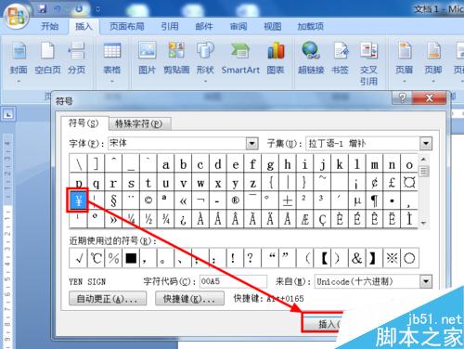
Task: Click the 自动更正 button
Action: click(x=108, y=299)
